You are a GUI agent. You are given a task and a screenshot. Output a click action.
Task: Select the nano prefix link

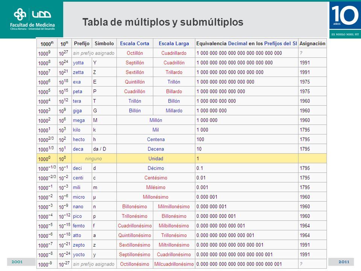pyautogui.click(x=78, y=207)
